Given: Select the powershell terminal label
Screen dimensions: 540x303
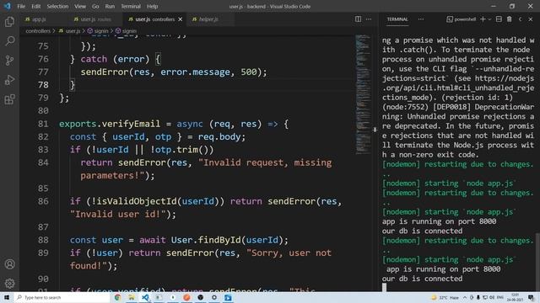Looking at the screenshot, I should [x=462, y=19].
